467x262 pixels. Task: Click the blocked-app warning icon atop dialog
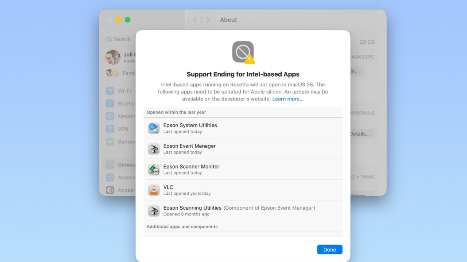coord(243,52)
